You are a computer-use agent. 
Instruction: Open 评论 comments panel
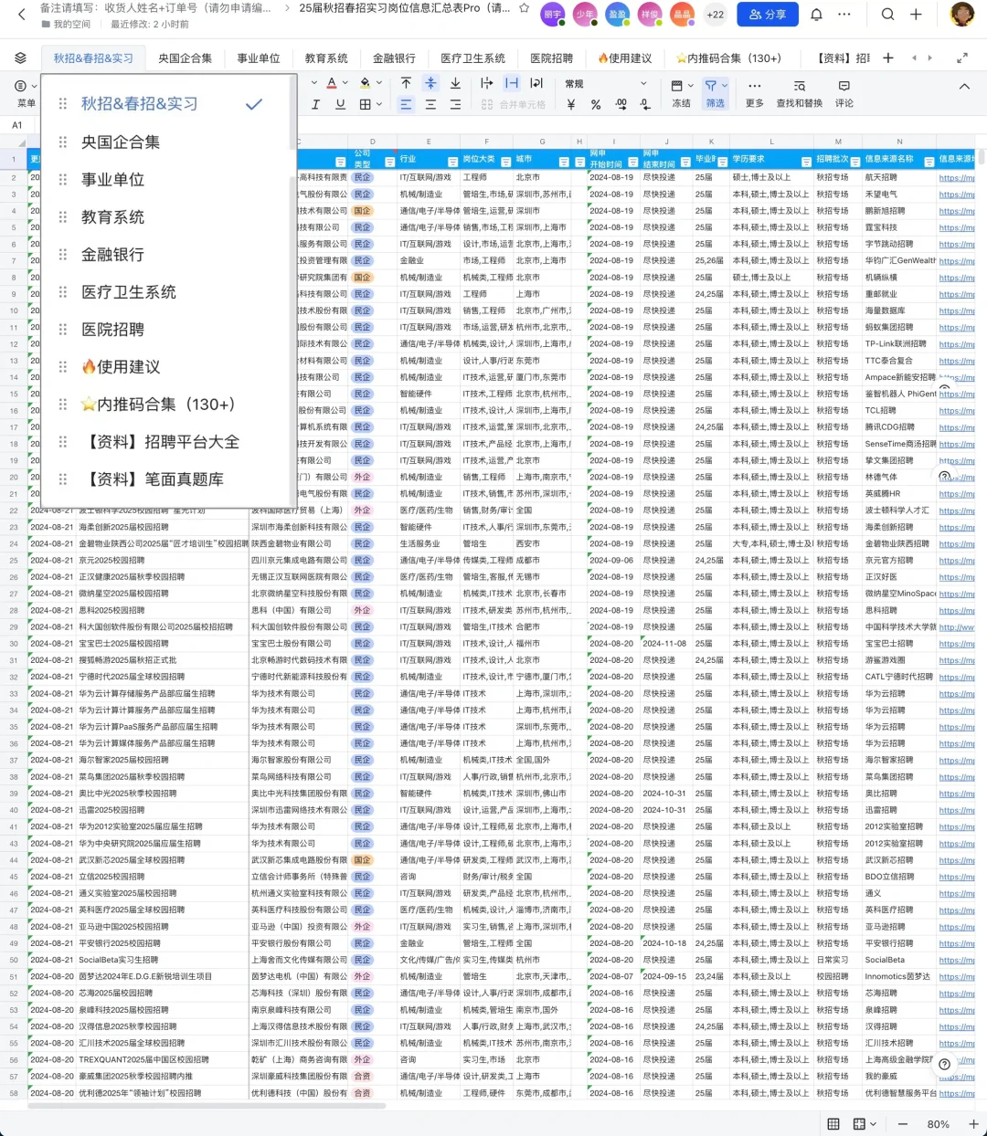point(844,93)
